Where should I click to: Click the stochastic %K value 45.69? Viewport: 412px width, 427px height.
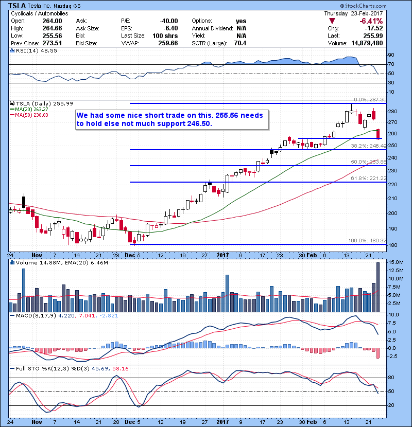100,368
